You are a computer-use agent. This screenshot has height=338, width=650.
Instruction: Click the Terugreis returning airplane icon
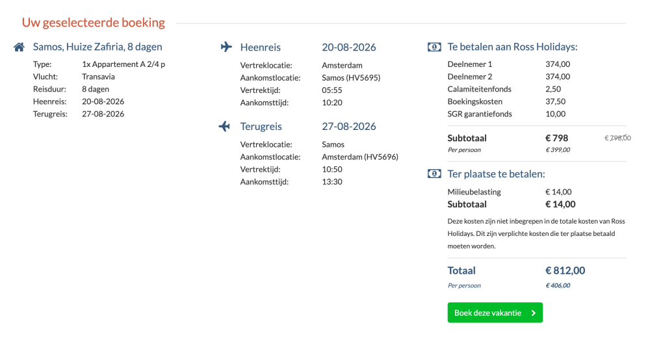224,126
